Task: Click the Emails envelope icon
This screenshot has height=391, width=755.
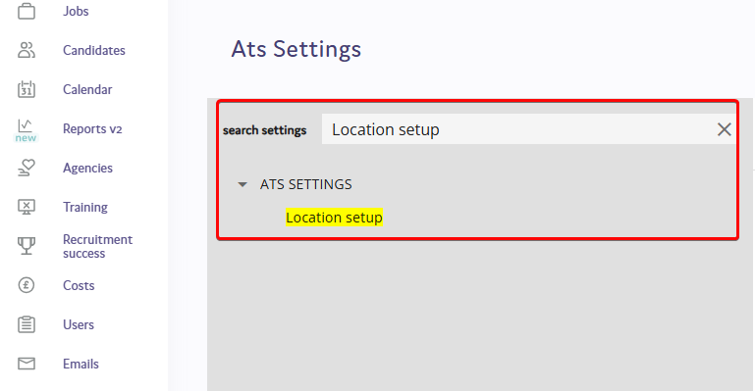Action: (27, 364)
